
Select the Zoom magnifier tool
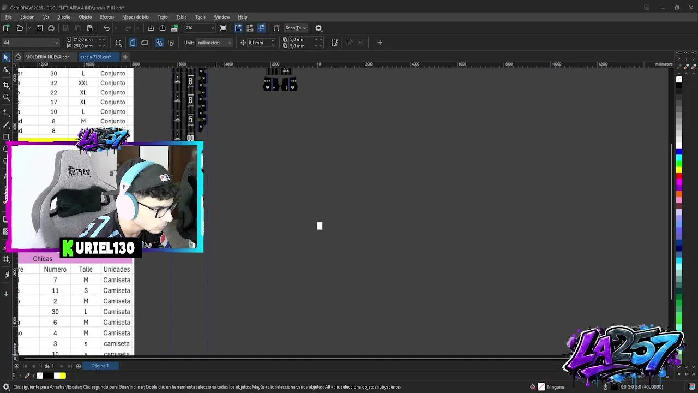[x=7, y=98]
